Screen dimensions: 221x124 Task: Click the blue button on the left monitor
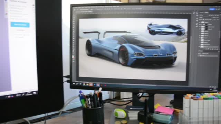[20, 24]
